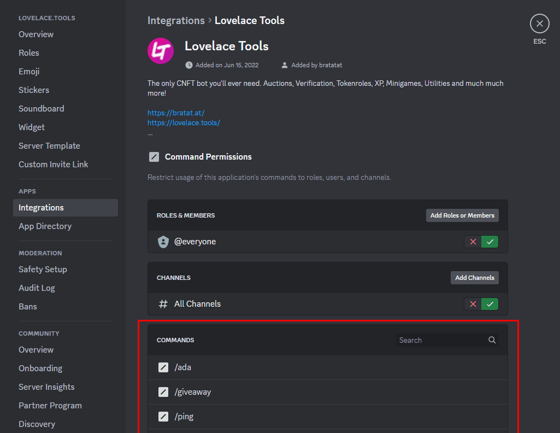Open the https://lovelace.tools/ link
Screen dimensions: 560x433
pos(184,123)
